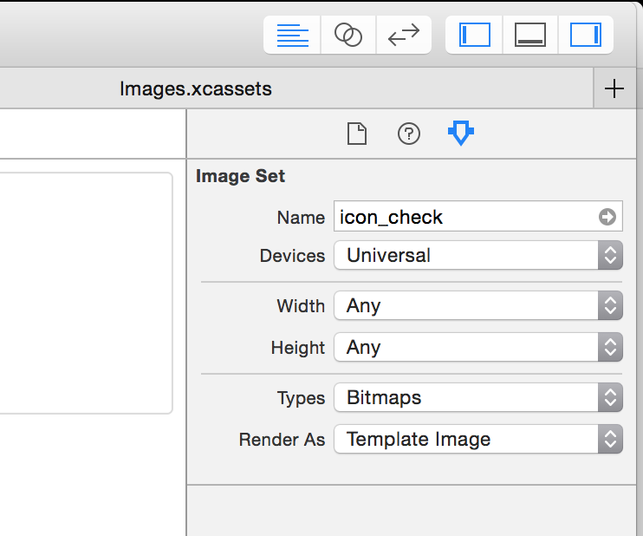Toggle the Utilities panel

click(586, 35)
